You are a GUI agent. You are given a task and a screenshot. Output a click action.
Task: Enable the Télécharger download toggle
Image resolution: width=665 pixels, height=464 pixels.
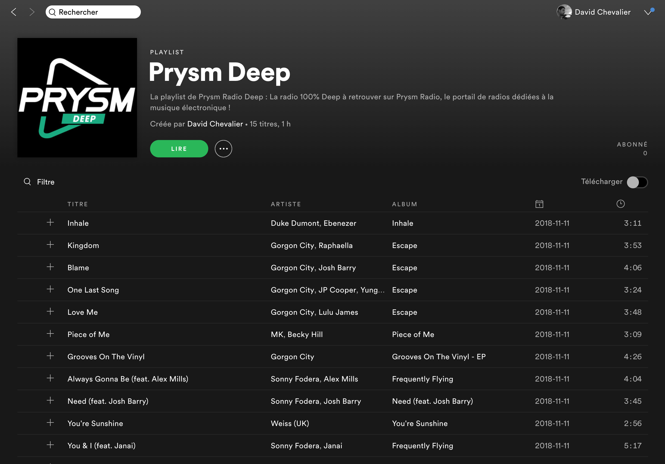(637, 182)
